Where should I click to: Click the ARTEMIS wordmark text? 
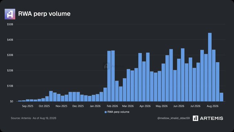pyautogui.click(x=212, y=118)
